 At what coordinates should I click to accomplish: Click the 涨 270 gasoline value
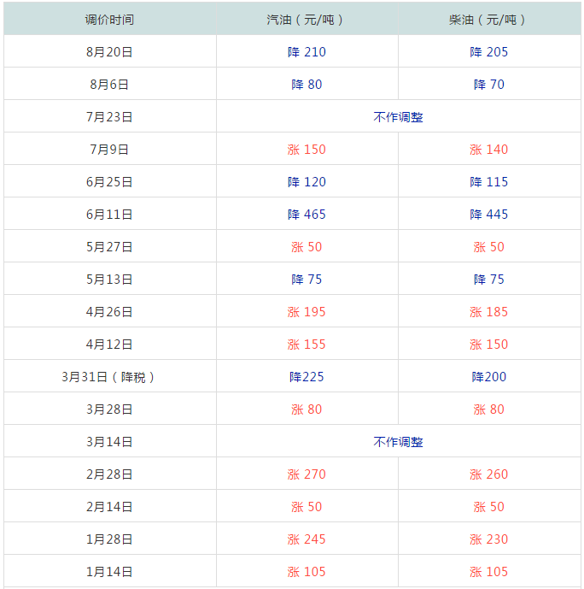pyautogui.click(x=307, y=474)
